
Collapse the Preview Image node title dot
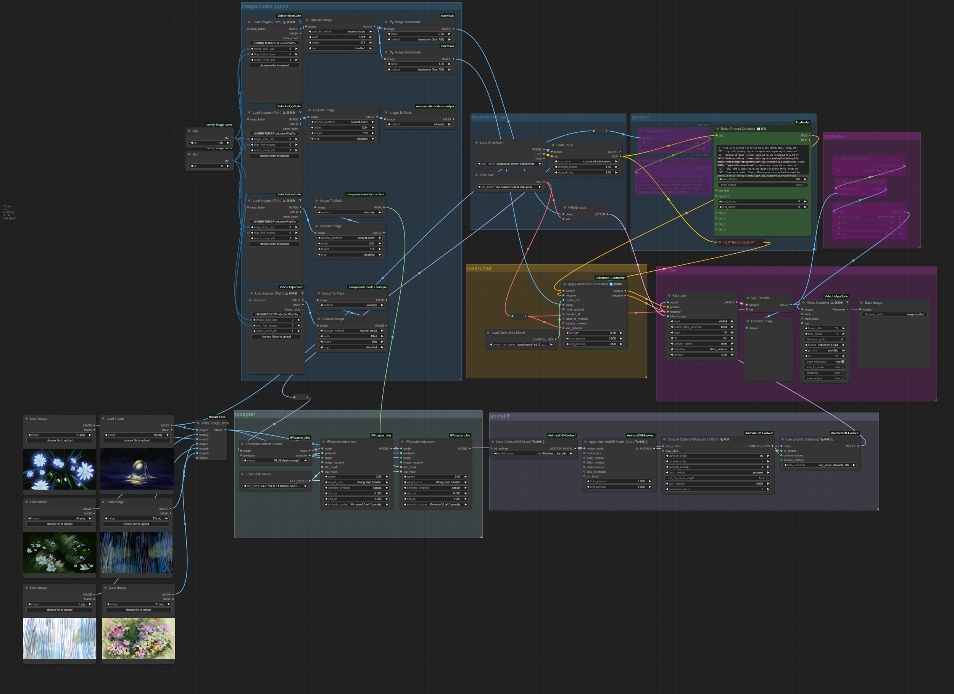[x=747, y=321]
